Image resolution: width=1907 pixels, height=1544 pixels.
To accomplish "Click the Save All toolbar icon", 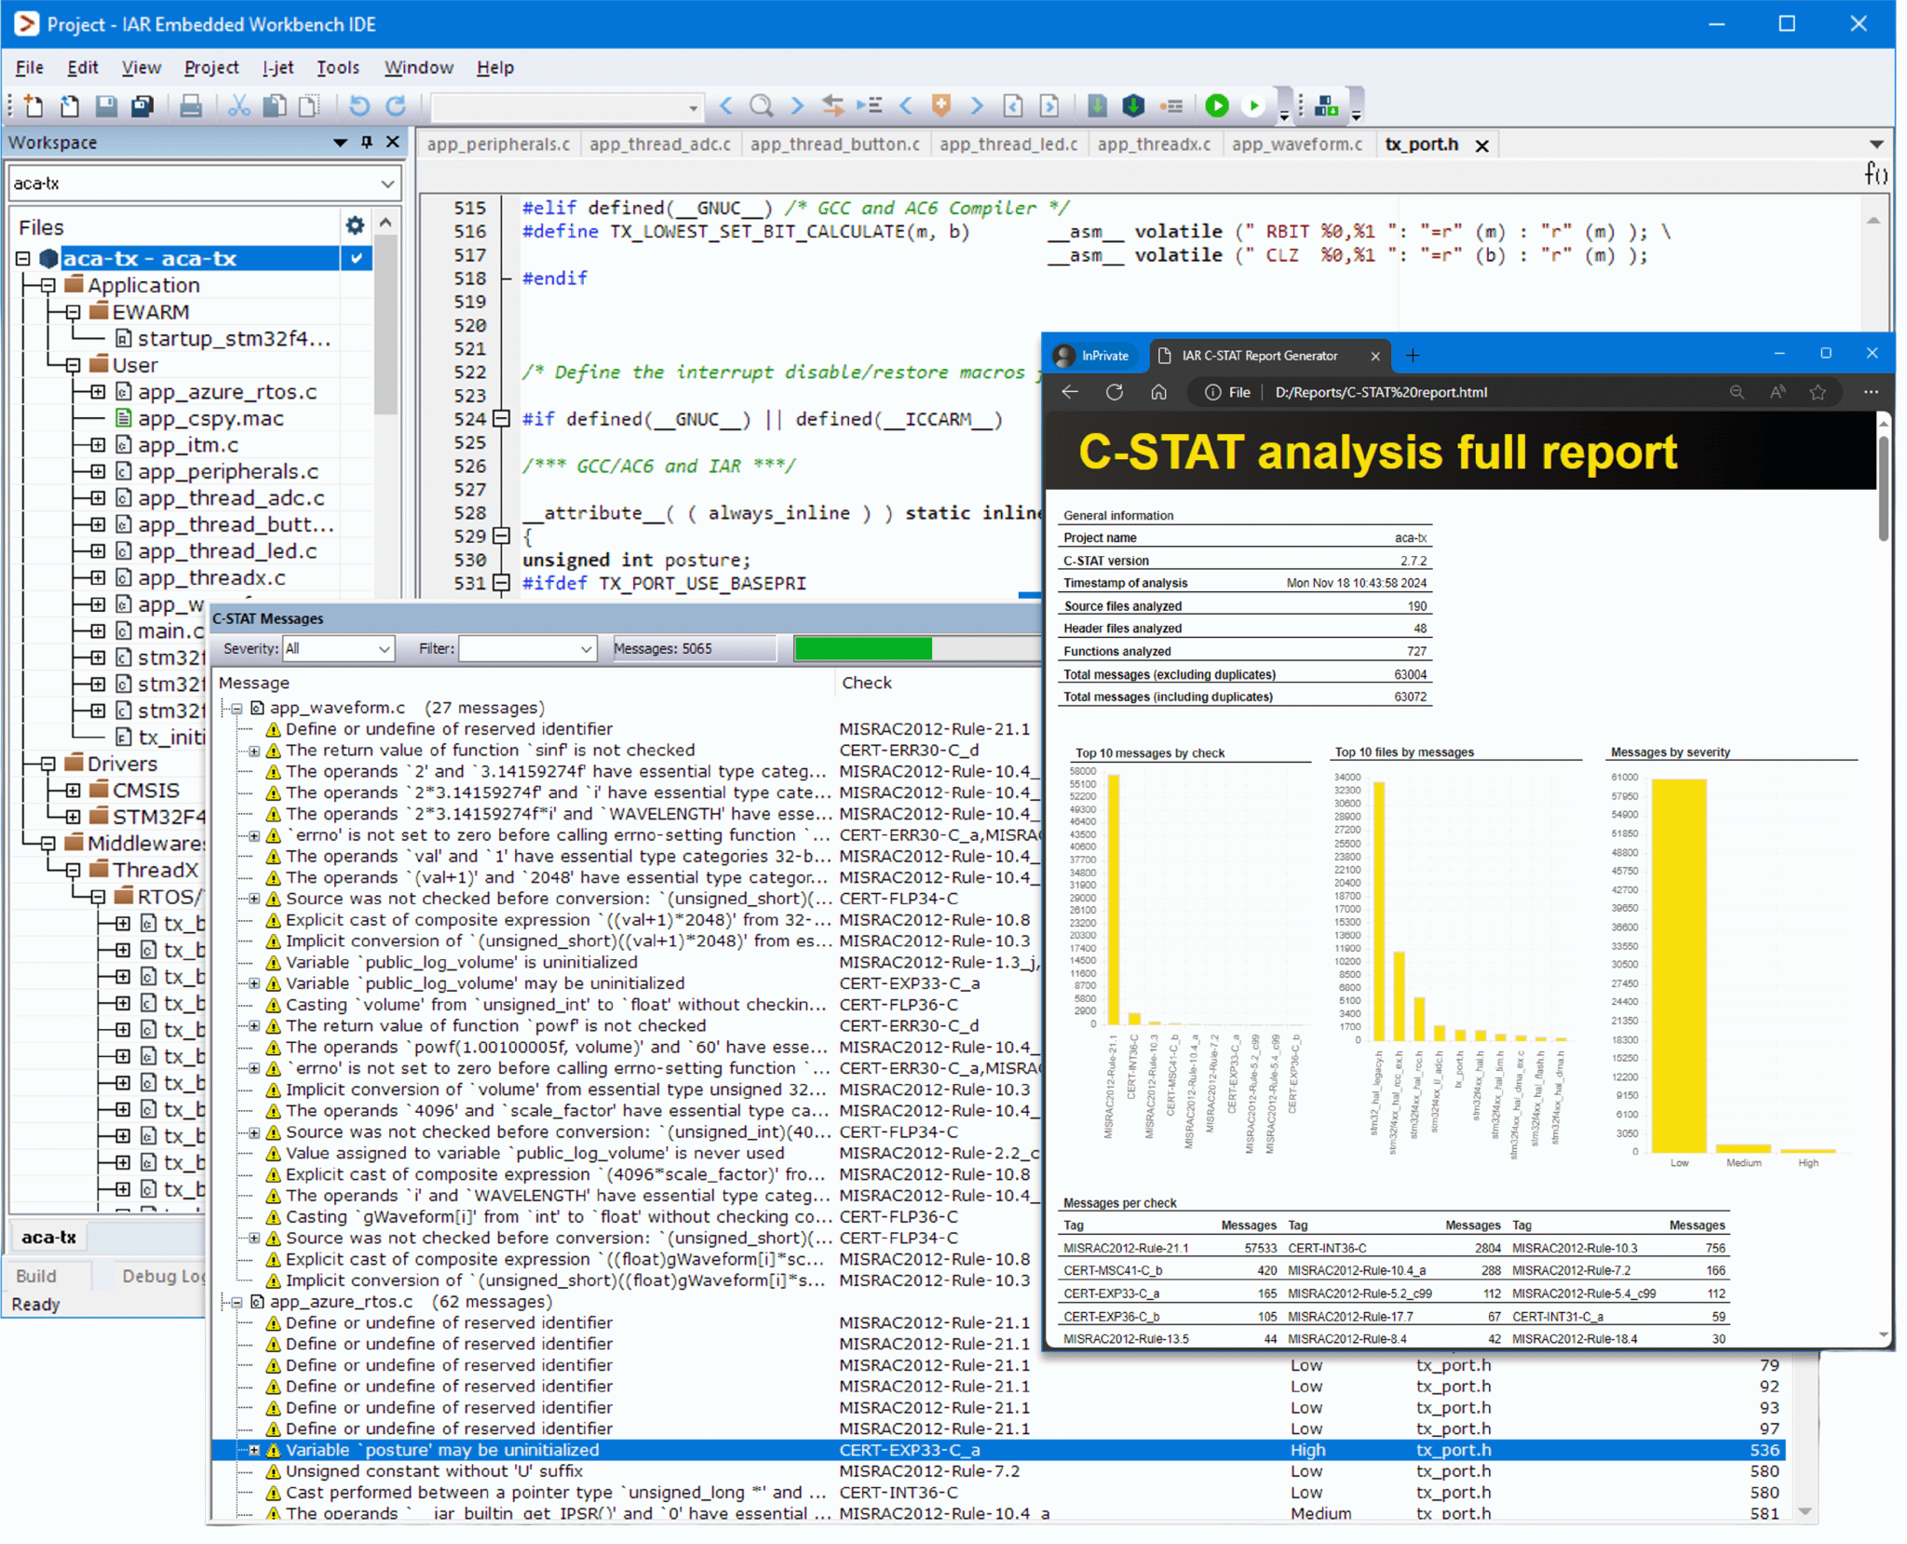I will click(142, 106).
